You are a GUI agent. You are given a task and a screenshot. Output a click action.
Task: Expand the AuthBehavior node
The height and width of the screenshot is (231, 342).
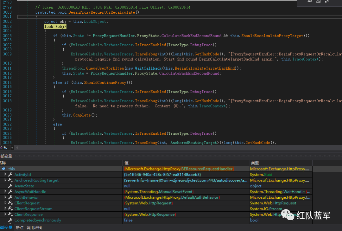[5, 197]
